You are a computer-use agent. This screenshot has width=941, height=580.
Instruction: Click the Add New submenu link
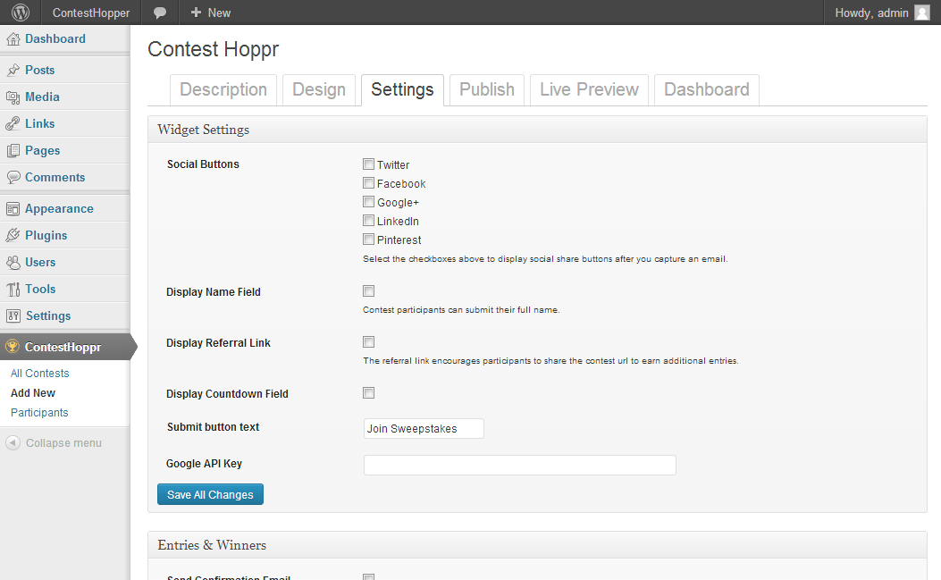[x=33, y=393]
